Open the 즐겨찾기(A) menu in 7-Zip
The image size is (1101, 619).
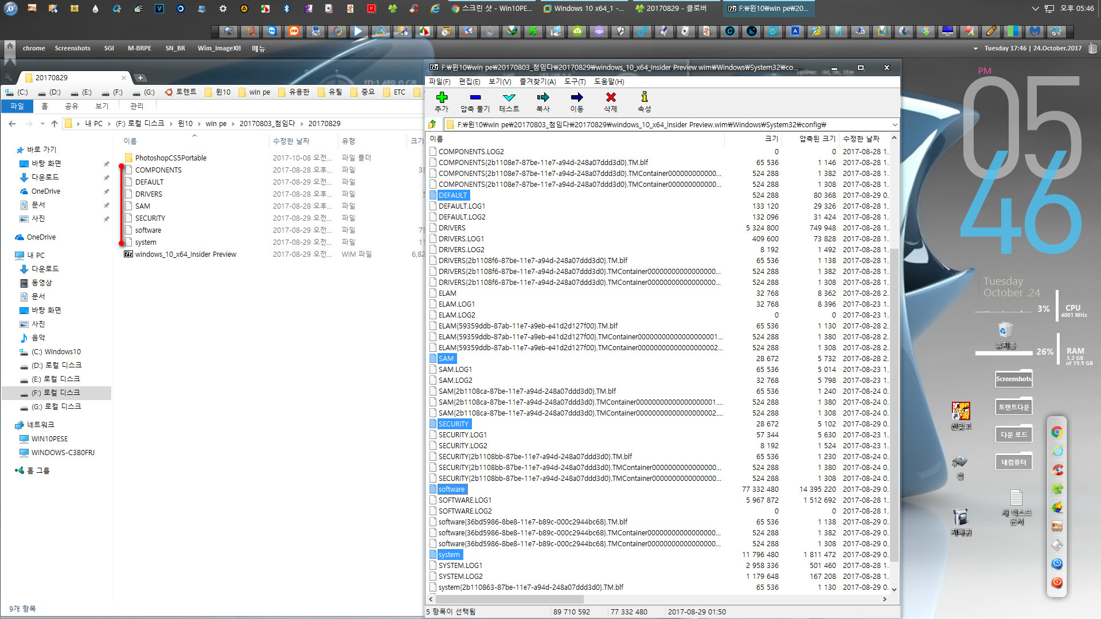click(538, 82)
